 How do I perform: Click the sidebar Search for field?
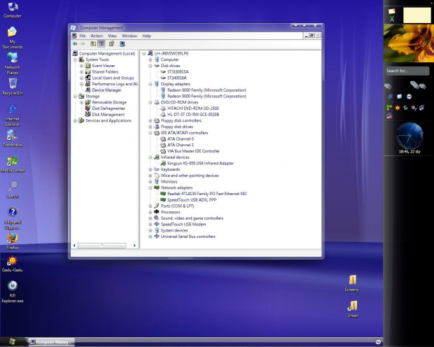(x=407, y=71)
